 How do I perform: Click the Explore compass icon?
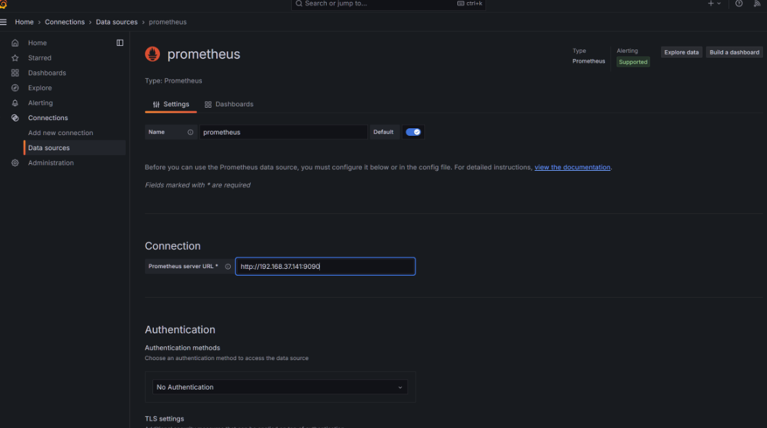pyautogui.click(x=15, y=88)
